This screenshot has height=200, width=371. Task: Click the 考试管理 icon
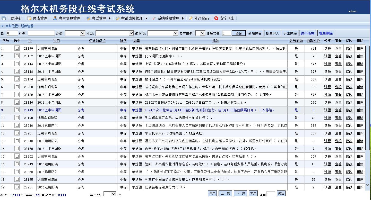[88, 18]
